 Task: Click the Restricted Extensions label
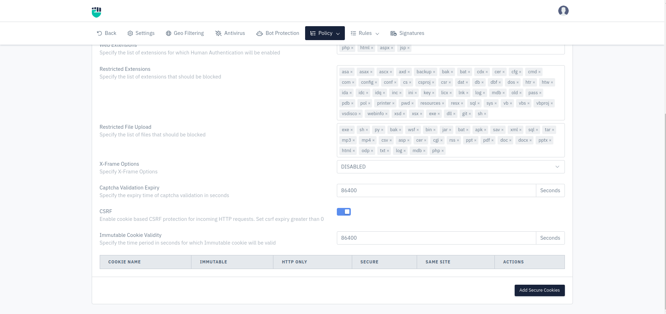point(125,69)
